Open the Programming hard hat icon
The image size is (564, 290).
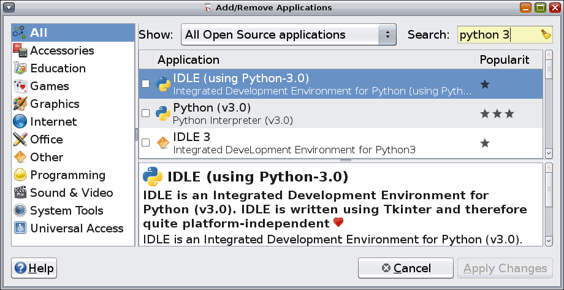pyautogui.click(x=20, y=175)
